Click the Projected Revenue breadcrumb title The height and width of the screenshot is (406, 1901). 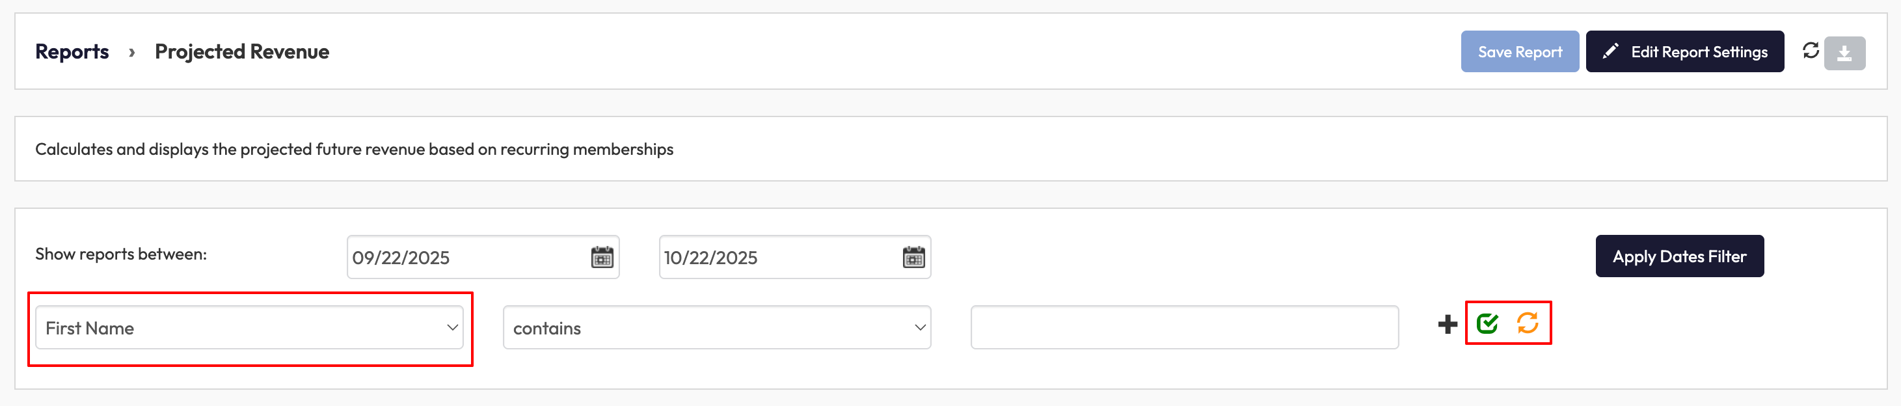[241, 51]
